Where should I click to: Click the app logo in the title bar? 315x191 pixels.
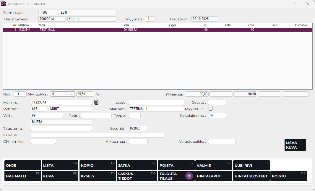(4, 4)
